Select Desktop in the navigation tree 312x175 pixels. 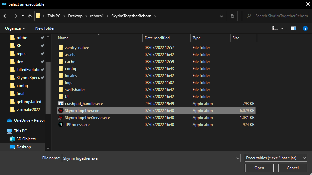tap(24, 147)
